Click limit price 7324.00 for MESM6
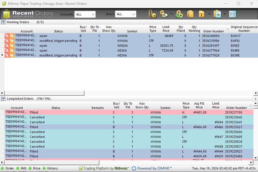This screenshot has height=172, width=258. coord(167,50)
